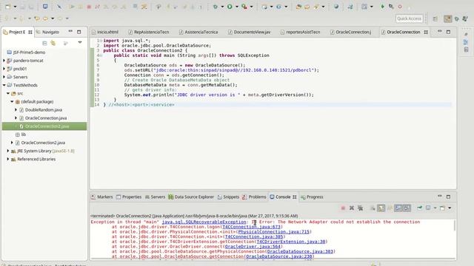474x266 pixels.
Task: Click the Open Type icon
Action: [x=298, y=7]
